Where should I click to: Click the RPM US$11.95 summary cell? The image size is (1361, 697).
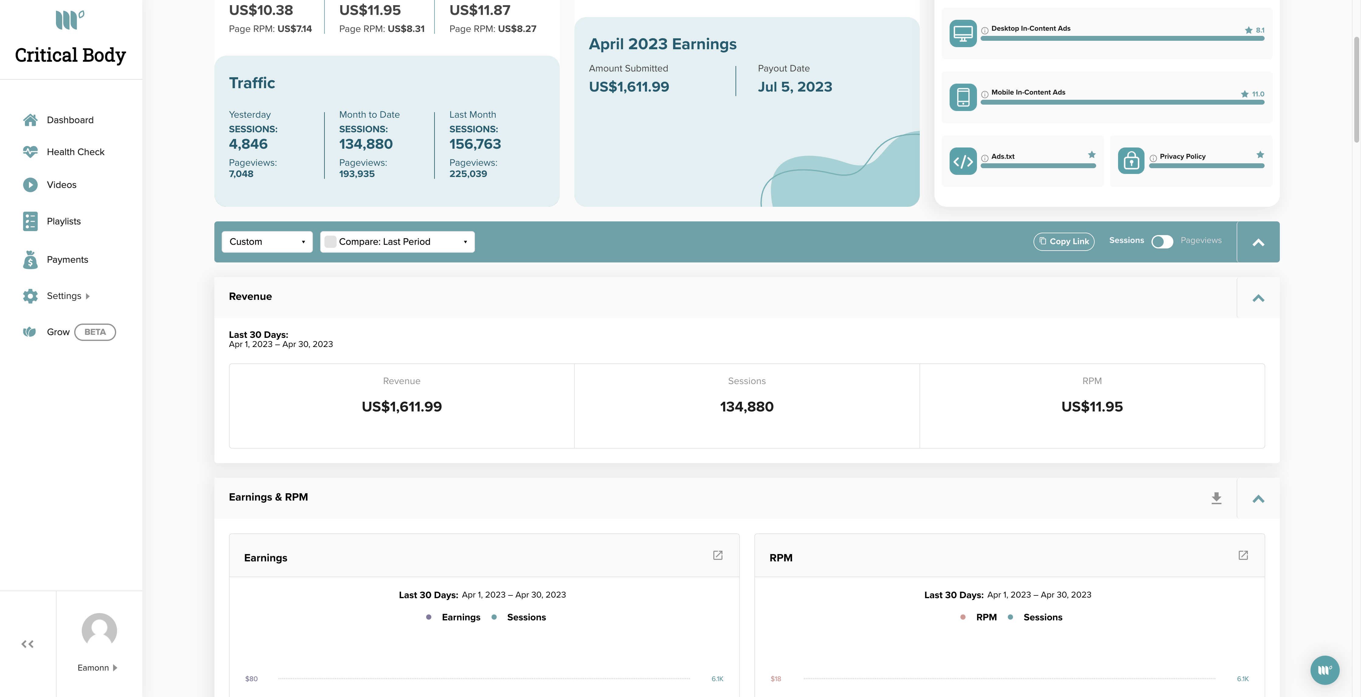click(1092, 406)
